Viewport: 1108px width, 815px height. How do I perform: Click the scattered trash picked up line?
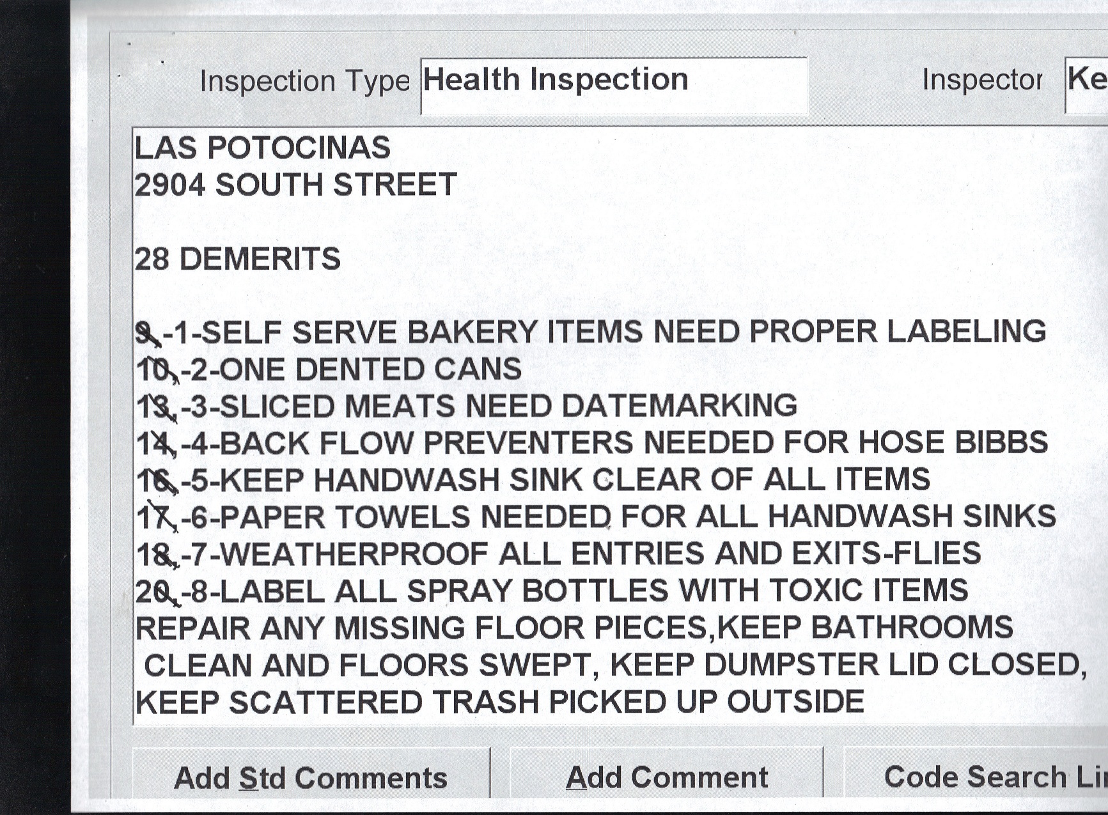500,702
